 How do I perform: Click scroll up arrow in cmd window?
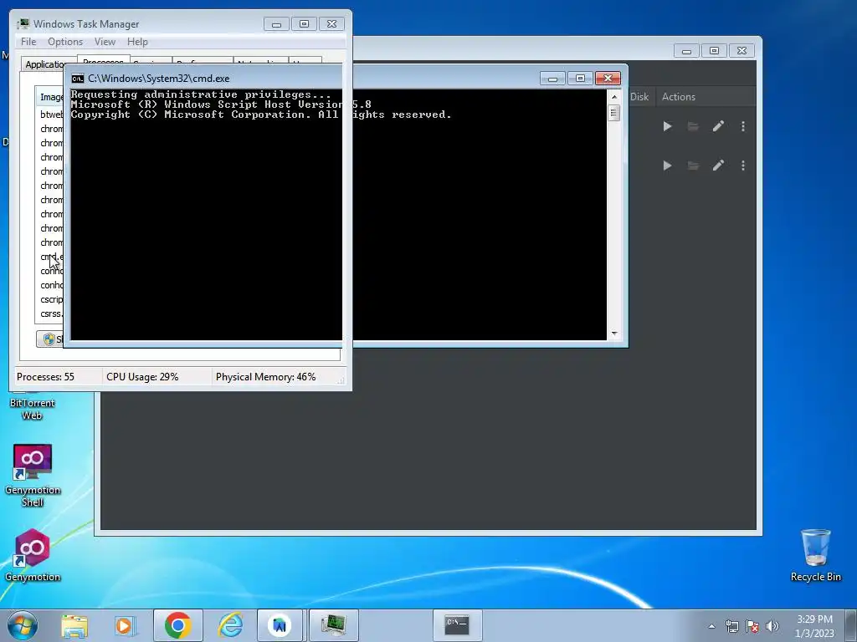(x=614, y=97)
